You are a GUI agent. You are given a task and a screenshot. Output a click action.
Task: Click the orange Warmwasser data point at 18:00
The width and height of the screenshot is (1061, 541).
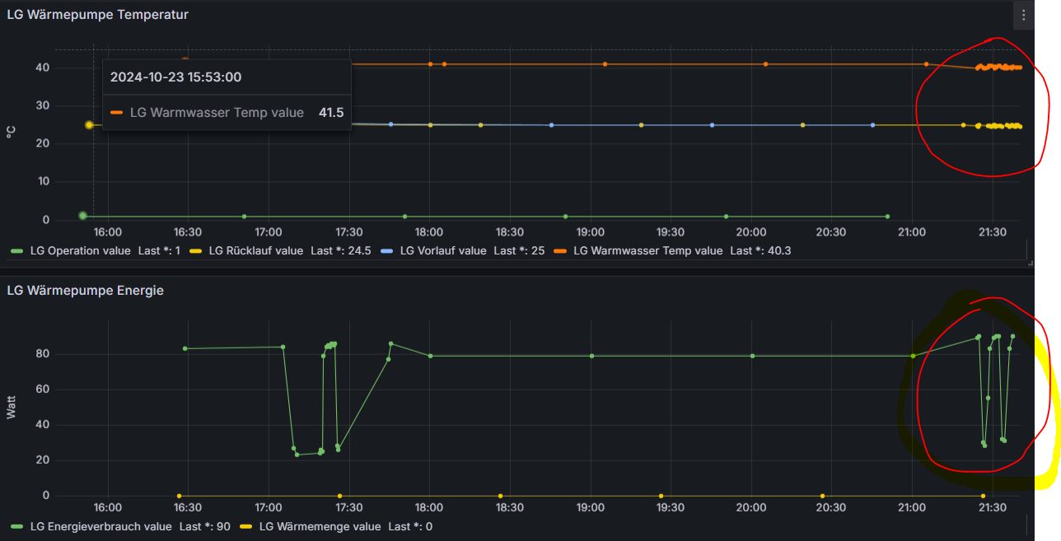pyautogui.click(x=430, y=64)
